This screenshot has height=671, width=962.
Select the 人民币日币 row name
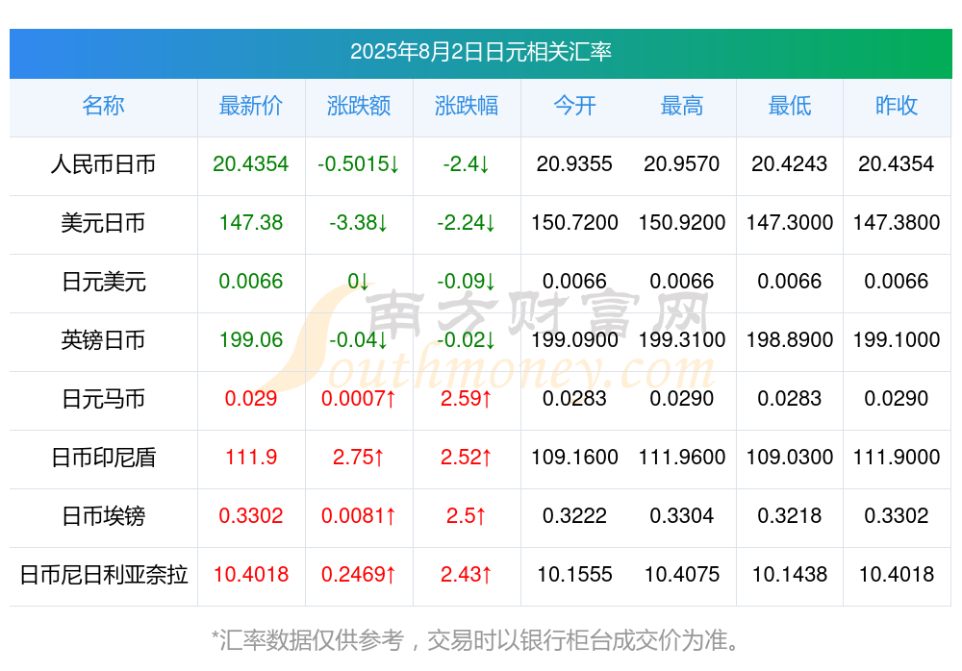pyautogui.click(x=103, y=164)
